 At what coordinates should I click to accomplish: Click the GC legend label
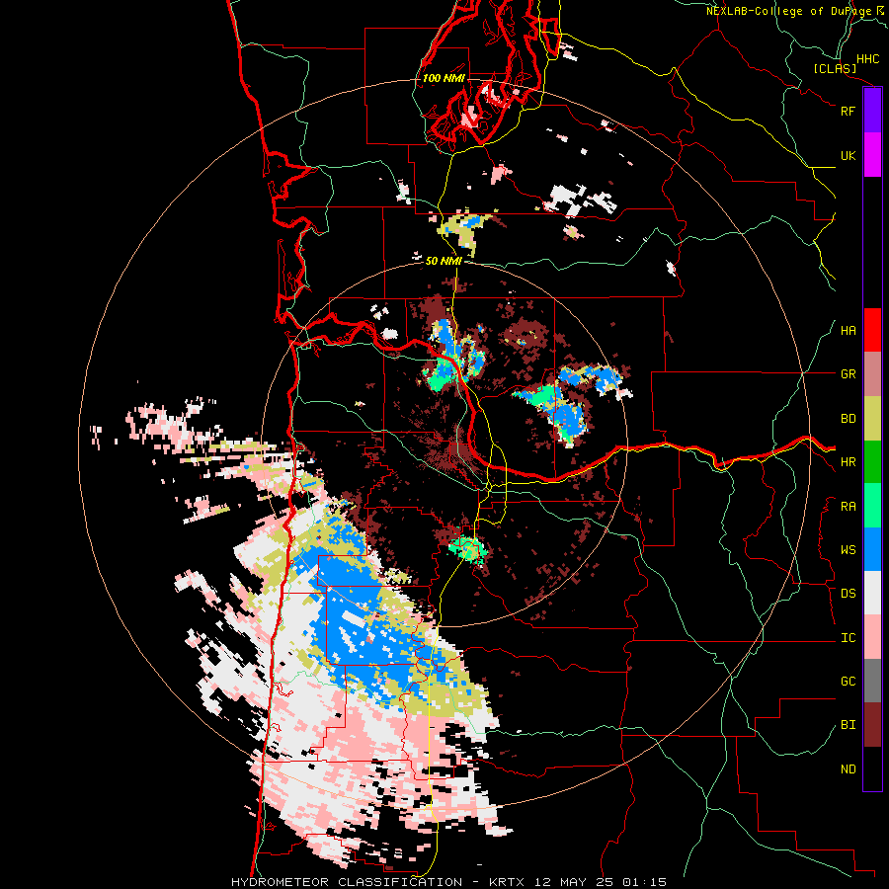[x=848, y=682]
